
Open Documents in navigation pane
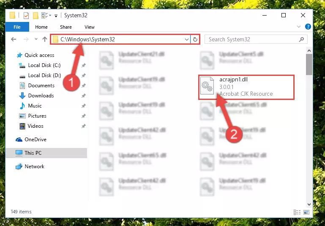point(41,86)
